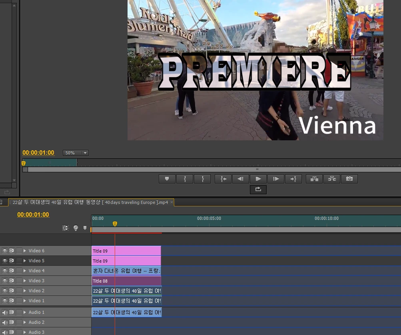This screenshot has height=335, width=401.
Task: Toggle sync lock for Video 2
Action: (12, 291)
